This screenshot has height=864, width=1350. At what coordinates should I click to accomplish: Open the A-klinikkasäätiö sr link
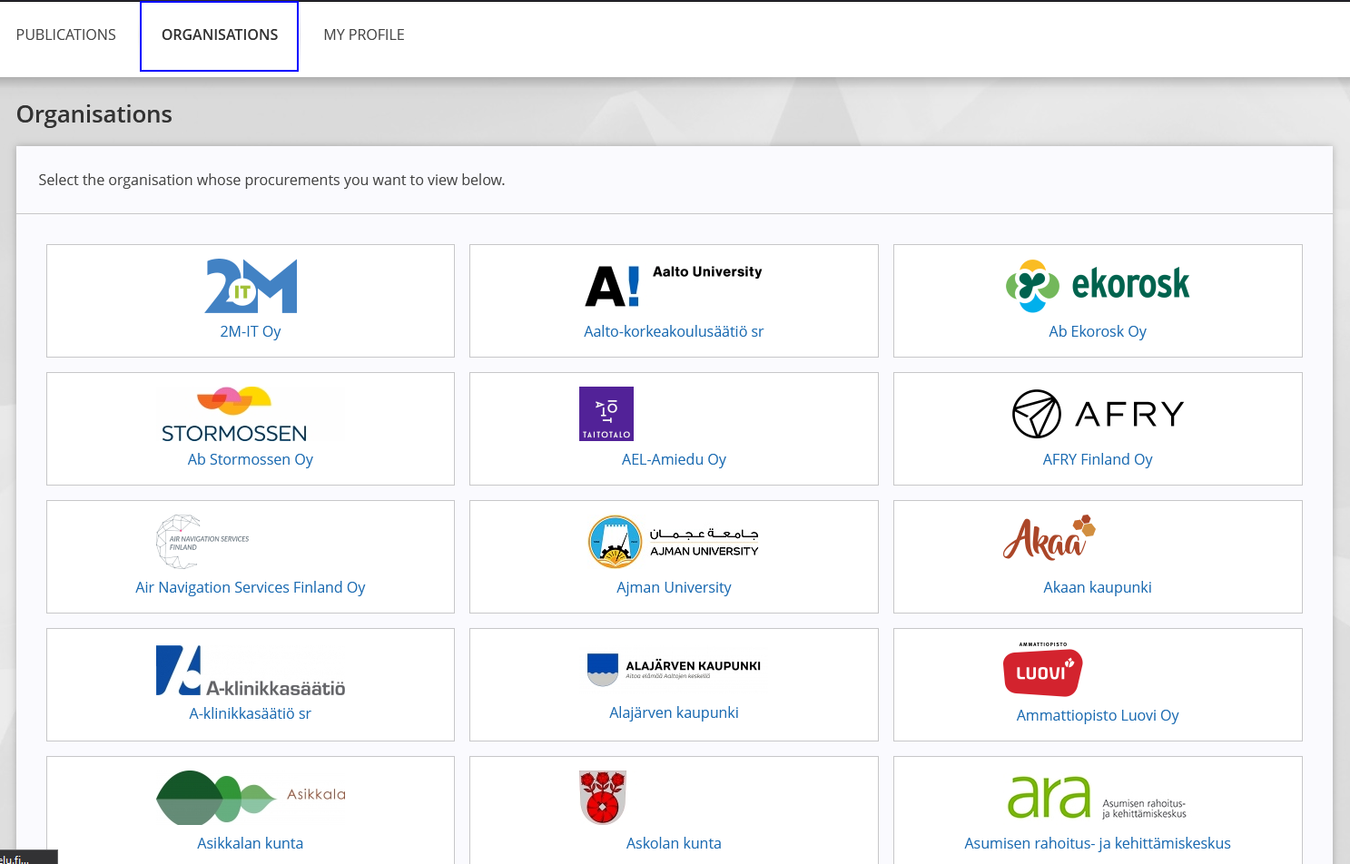[251, 713]
